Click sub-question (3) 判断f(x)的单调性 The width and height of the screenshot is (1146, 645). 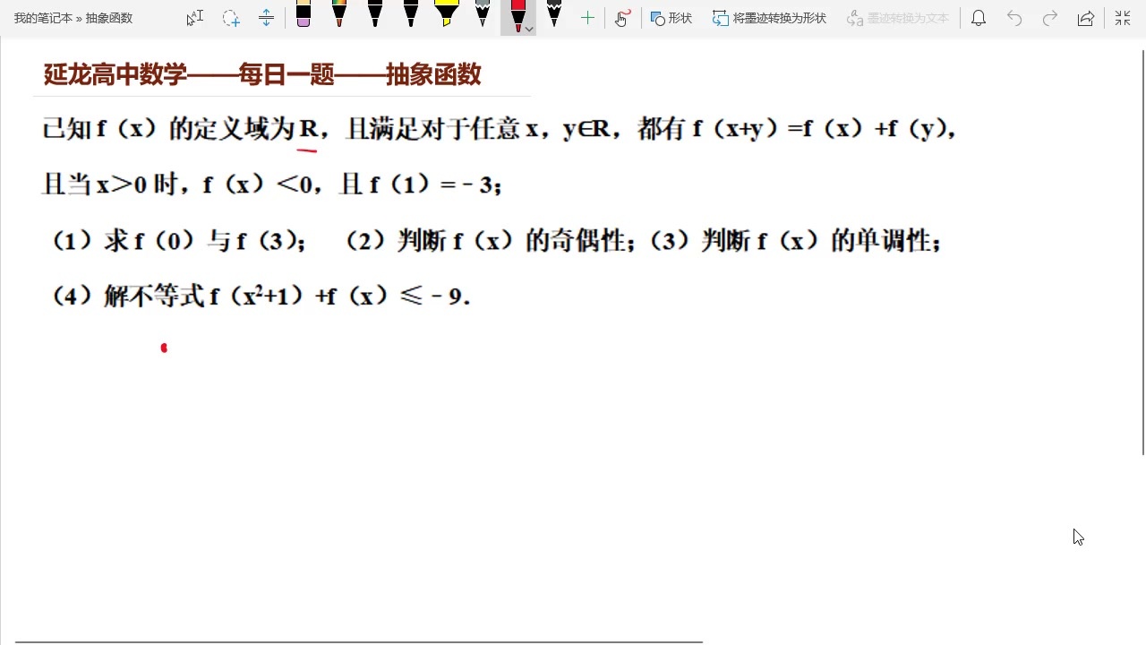(795, 241)
